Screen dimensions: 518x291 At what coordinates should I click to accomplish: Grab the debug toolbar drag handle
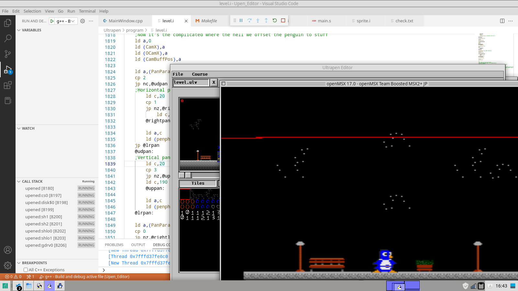(x=235, y=20)
